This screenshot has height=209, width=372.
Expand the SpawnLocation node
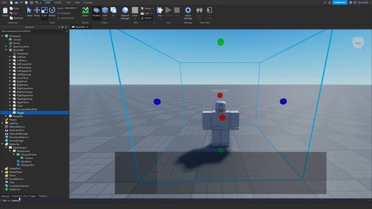[6, 46]
